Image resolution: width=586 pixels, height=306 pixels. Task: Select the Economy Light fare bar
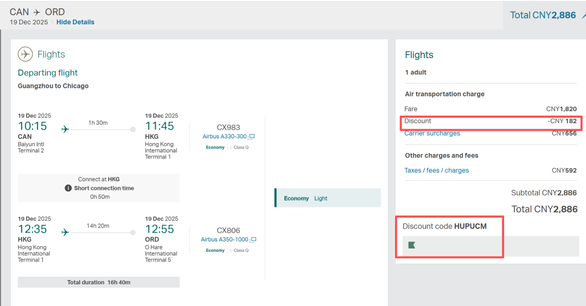(328, 198)
